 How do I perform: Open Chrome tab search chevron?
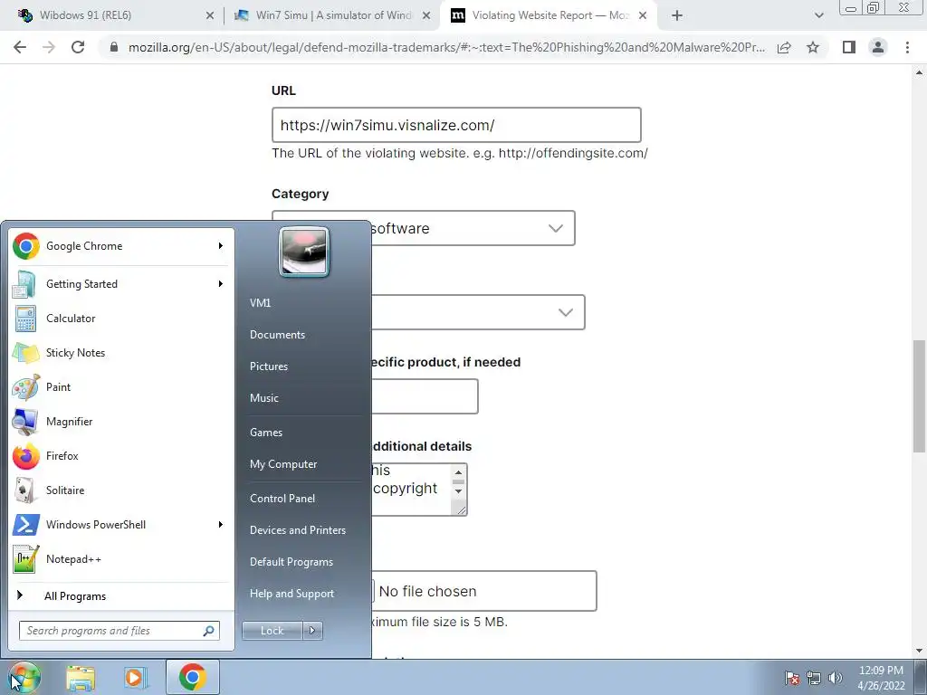tap(818, 15)
